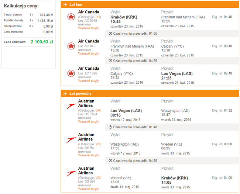Click the LH operator link under Air Canada
Image resolution: width=240 pixels, height=194 pixels.
97,17
